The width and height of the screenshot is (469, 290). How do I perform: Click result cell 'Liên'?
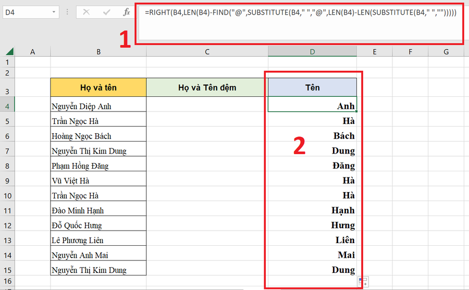pos(312,238)
